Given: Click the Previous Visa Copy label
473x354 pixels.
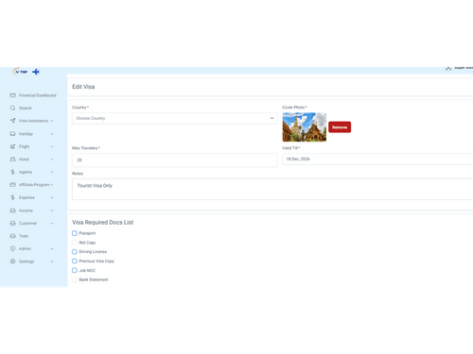Looking at the screenshot, I should [x=96, y=261].
